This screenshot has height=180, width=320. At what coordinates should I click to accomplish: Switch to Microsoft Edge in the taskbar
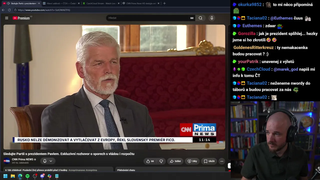click(20, 176)
